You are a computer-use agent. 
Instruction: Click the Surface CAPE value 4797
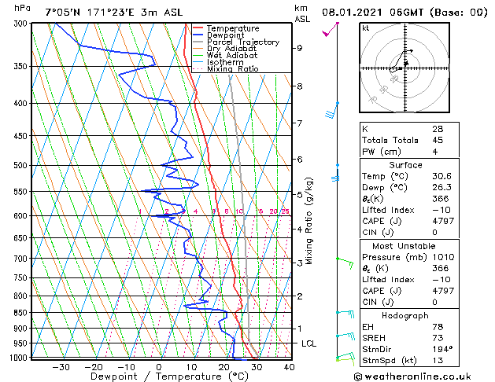(443, 221)
